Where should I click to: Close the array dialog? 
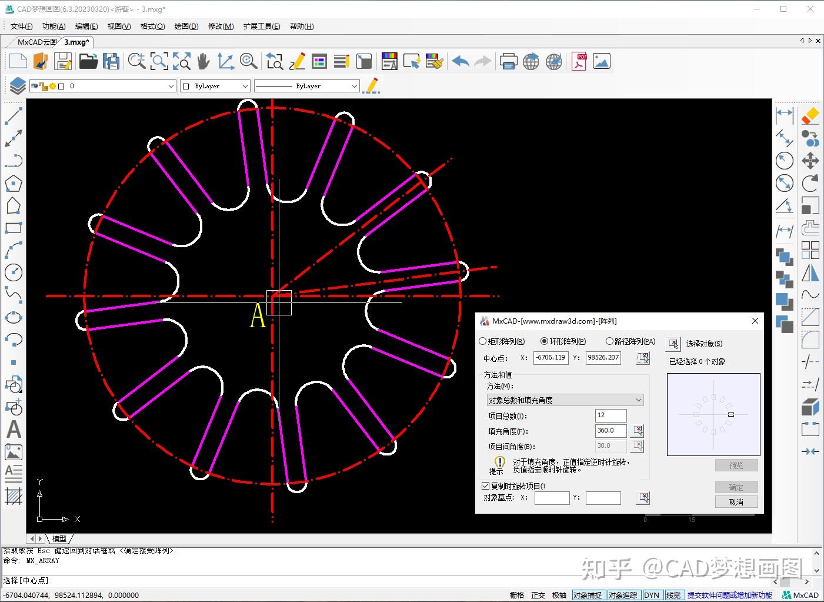click(x=755, y=321)
